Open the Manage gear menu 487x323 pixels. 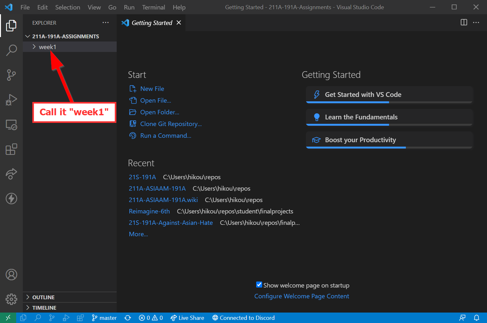[x=11, y=299]
